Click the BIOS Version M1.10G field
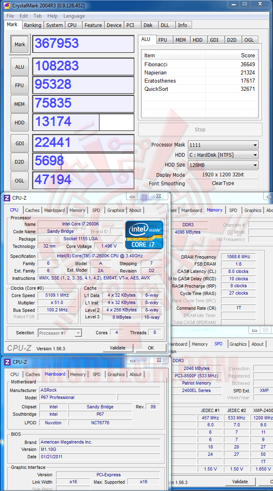 (x=99, y=449)
